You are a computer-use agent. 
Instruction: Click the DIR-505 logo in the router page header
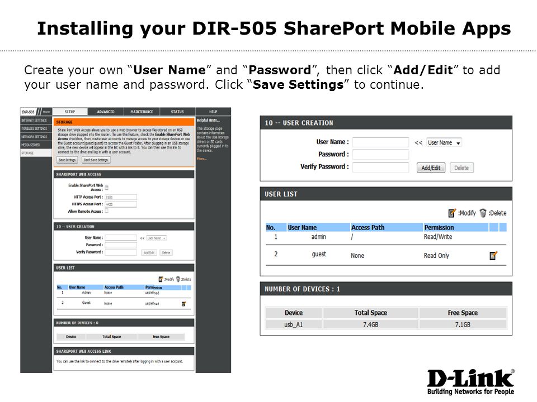click(x=28, y=112)
